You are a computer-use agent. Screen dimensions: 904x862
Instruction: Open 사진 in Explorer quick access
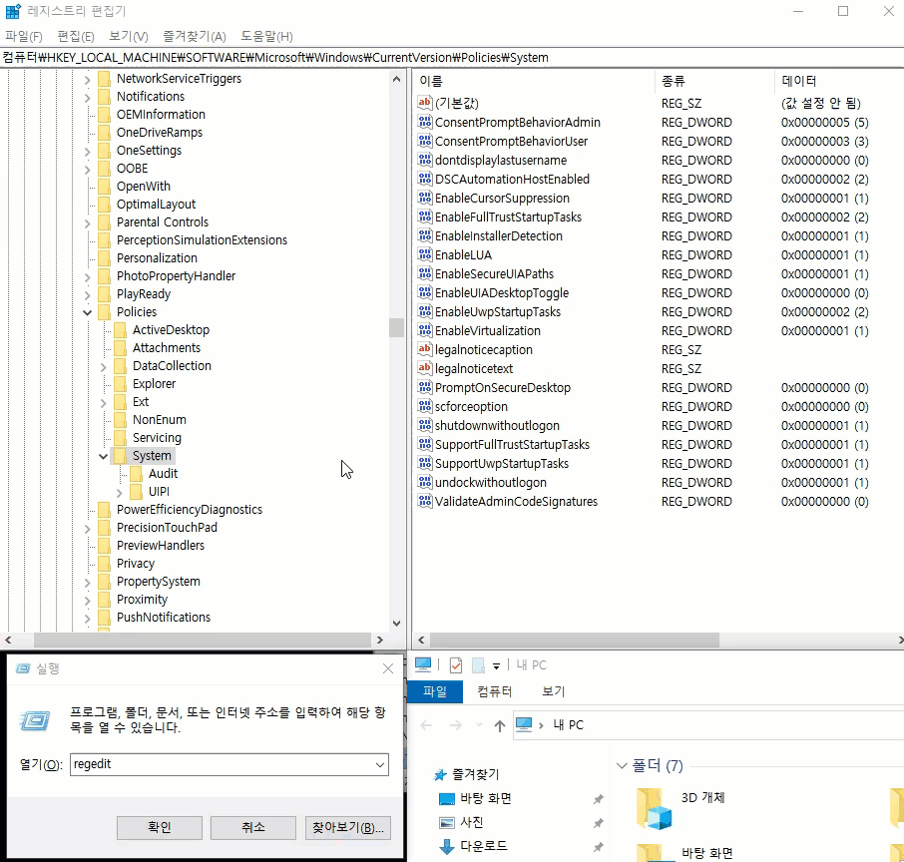pyautogui.click(x=472, y=822)
